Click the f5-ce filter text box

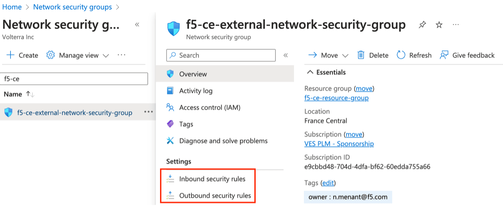pyautogui.click(x=74, y=78)
